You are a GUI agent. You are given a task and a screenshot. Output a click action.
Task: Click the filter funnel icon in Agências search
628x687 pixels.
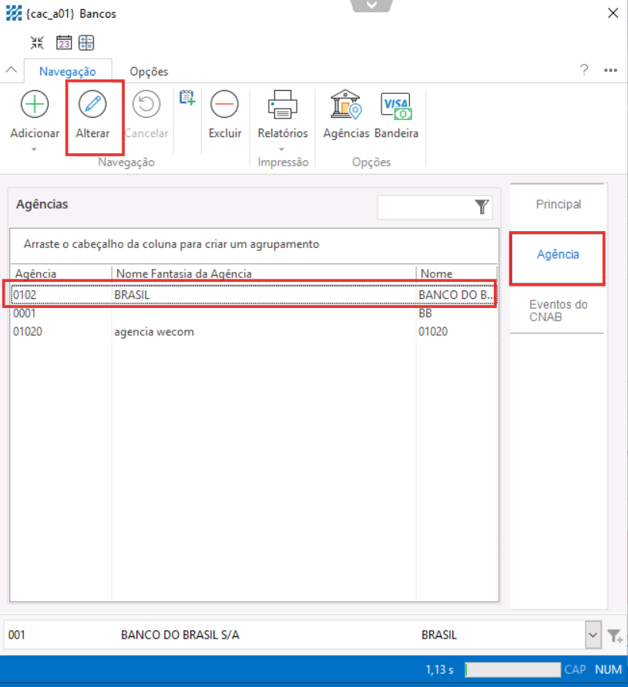(482, 207)
